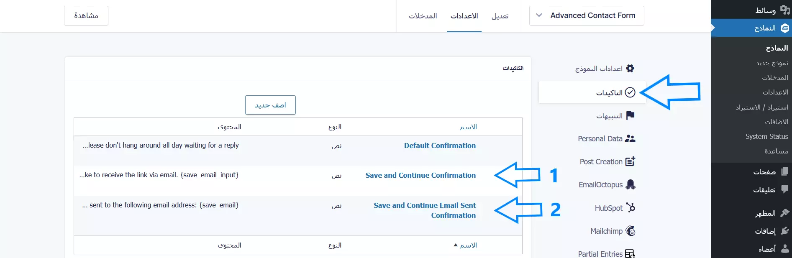Click the Post Creation icon
The image size is (792, 258).
pos(630,161)
